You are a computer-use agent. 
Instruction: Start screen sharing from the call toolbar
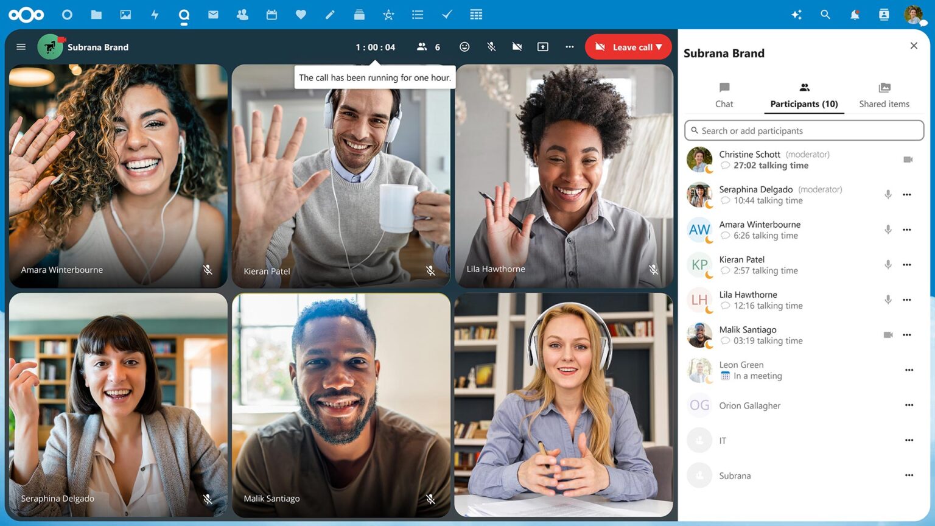click(542, 46)
